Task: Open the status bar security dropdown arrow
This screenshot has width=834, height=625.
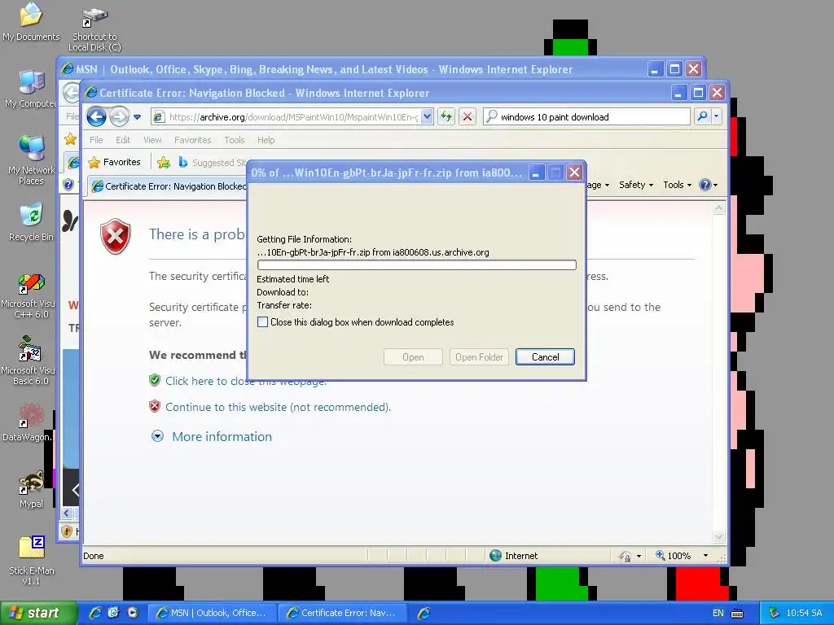Action: coord(639,556)
